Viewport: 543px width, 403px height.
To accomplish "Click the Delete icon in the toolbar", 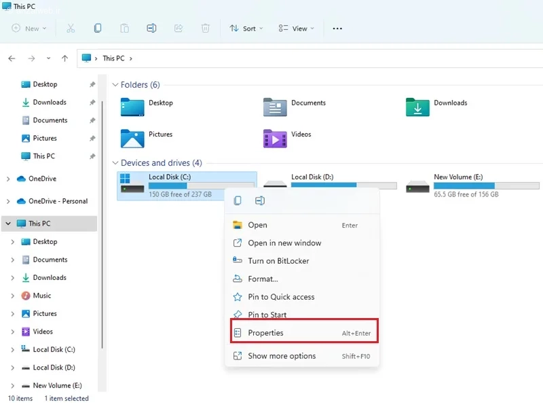I will 205,29.
